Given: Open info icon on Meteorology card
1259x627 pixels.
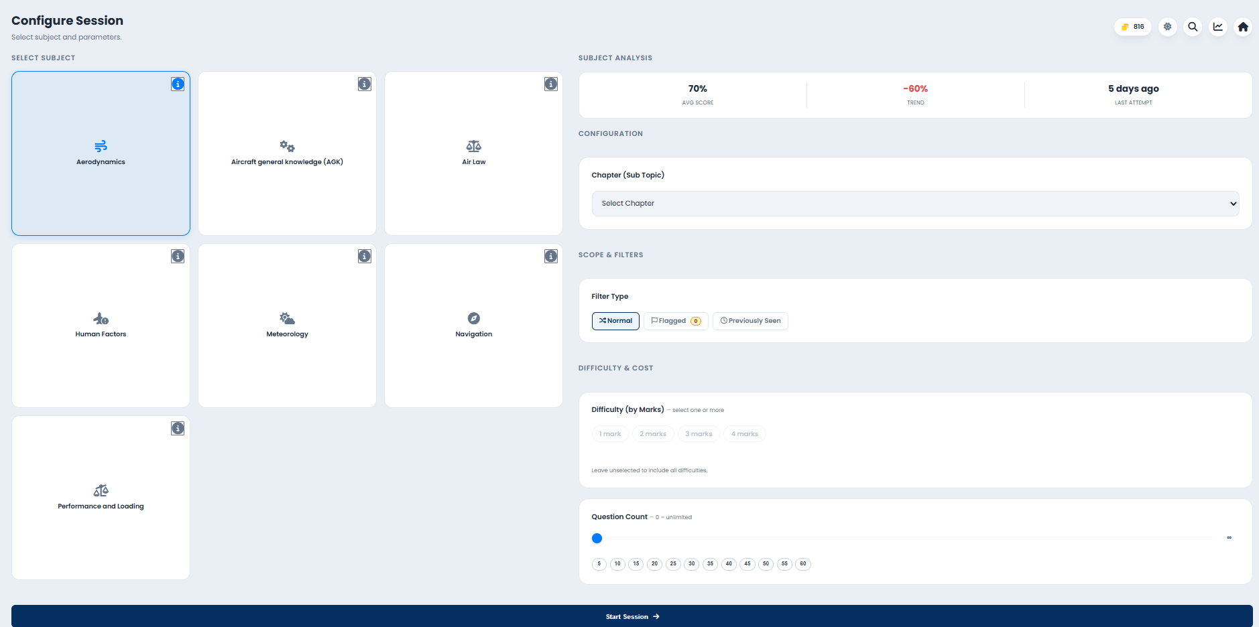Looking at the screenshot, I should (364, 256).
